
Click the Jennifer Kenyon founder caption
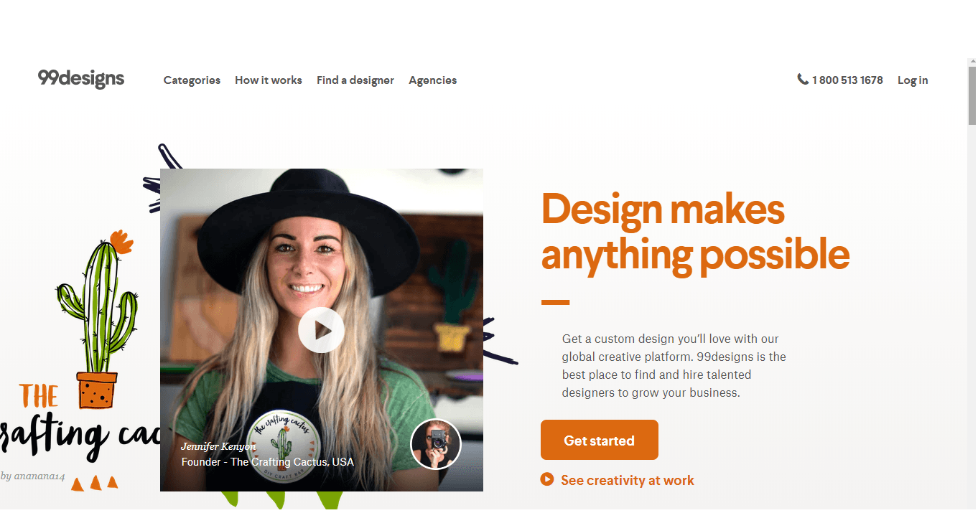click(x=267, y=455)
